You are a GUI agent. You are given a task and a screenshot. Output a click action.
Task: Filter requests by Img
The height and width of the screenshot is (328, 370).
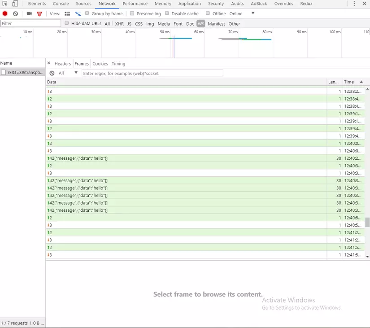(150, 24)
